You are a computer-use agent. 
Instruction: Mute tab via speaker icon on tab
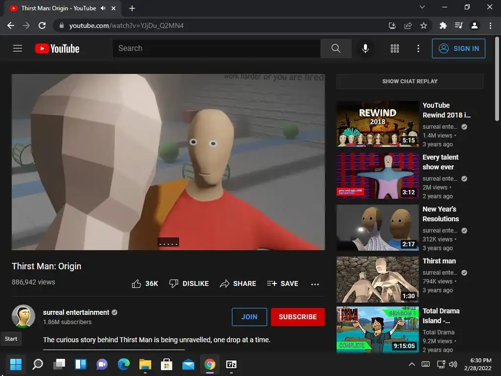pos(103,8)
